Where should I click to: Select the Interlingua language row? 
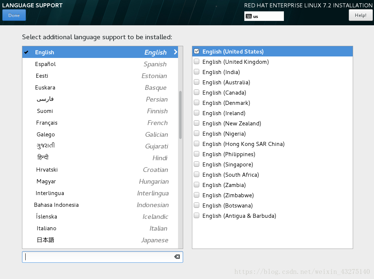coord(100,193)
